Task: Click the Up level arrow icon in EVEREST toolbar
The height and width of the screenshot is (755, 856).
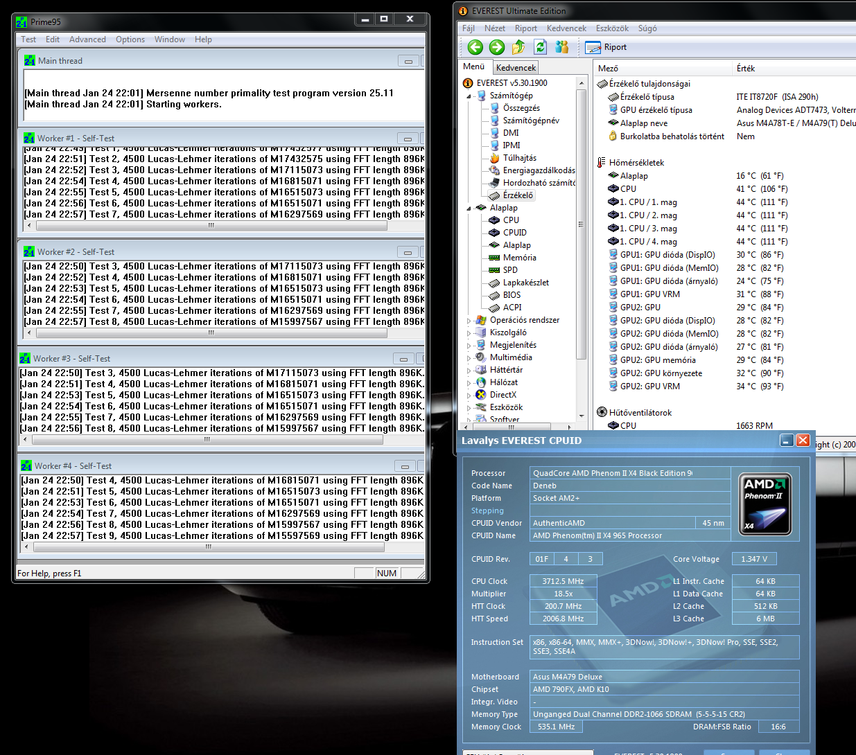Action: 518,47
